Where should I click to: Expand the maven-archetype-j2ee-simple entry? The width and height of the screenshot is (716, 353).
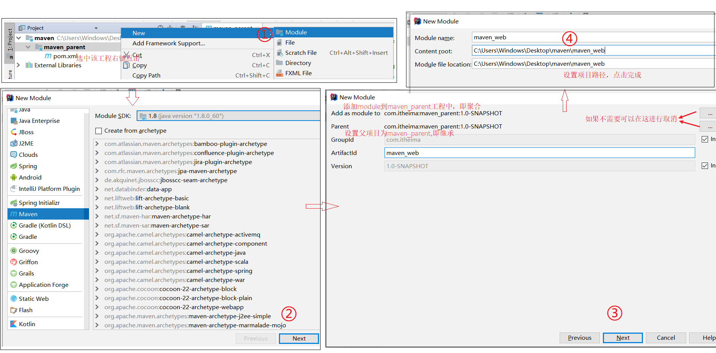click(97, 316)
